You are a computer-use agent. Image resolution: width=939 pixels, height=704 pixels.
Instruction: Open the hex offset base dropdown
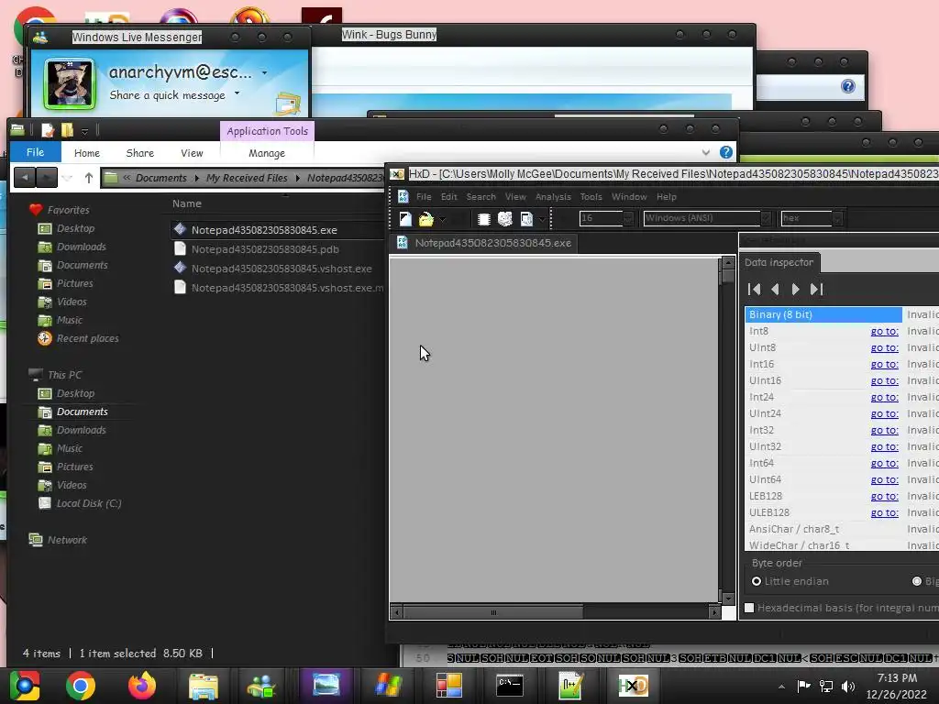pos(838,218)
